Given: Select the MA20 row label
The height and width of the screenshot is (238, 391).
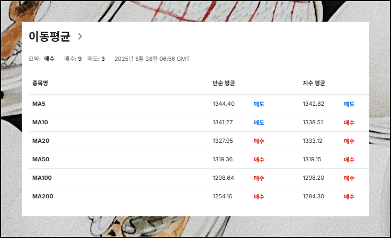Looking at the screenshot, I should click(x=41, y=141).
